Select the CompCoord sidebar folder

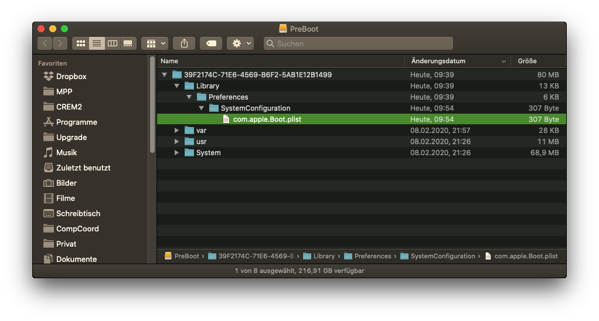71,229
